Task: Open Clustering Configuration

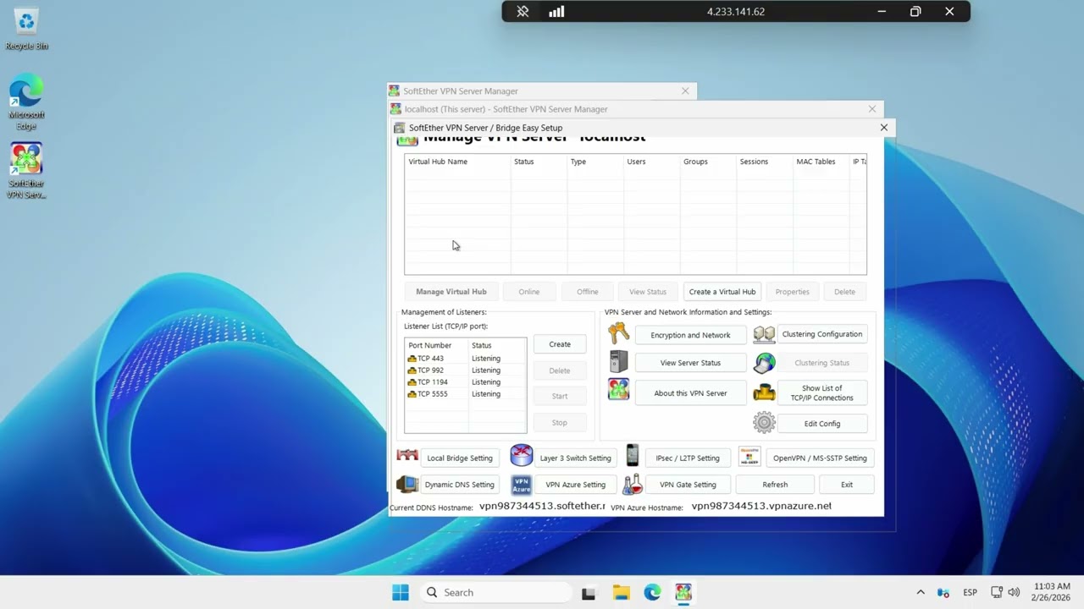Action: pyautogui.click(x=822, y=334)
